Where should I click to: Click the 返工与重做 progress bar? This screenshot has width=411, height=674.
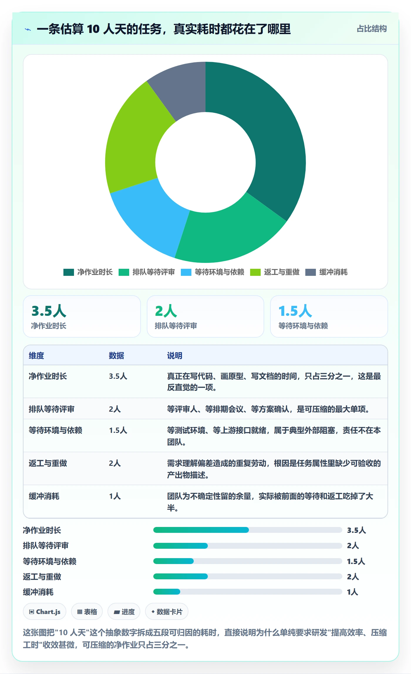248,576
